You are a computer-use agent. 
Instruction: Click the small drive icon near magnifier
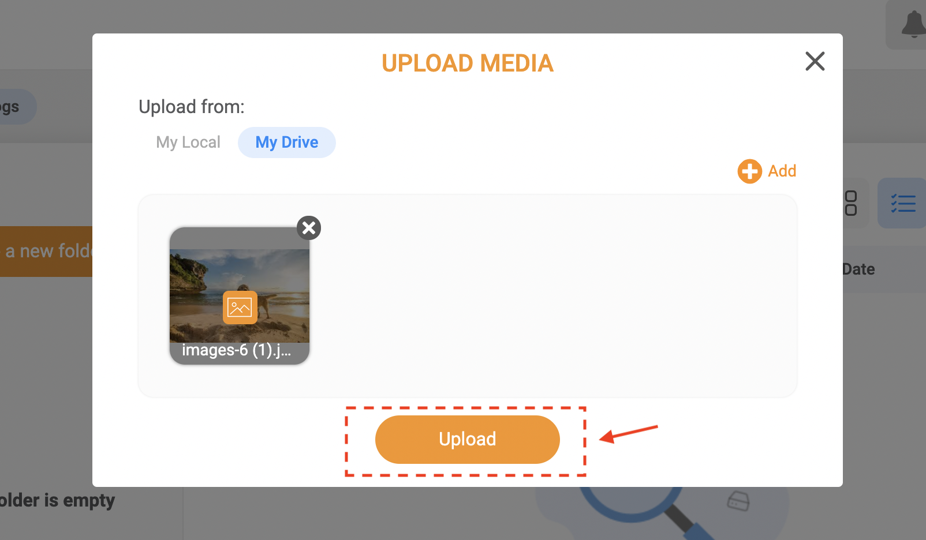point(738,501)
